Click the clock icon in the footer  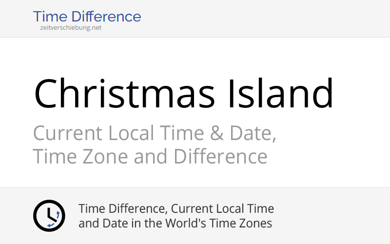(49, 216)
